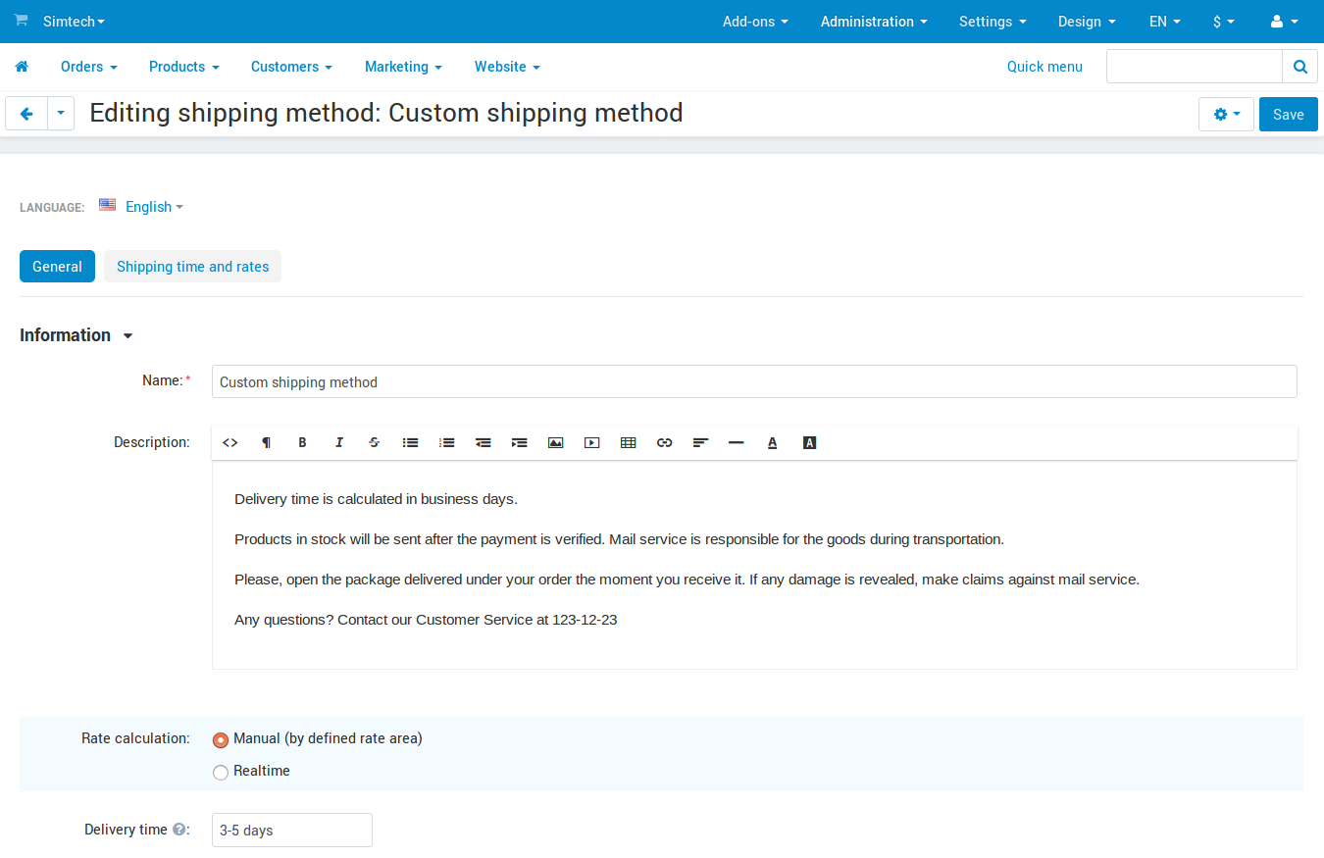Open the Customers menu

(291, 67)
